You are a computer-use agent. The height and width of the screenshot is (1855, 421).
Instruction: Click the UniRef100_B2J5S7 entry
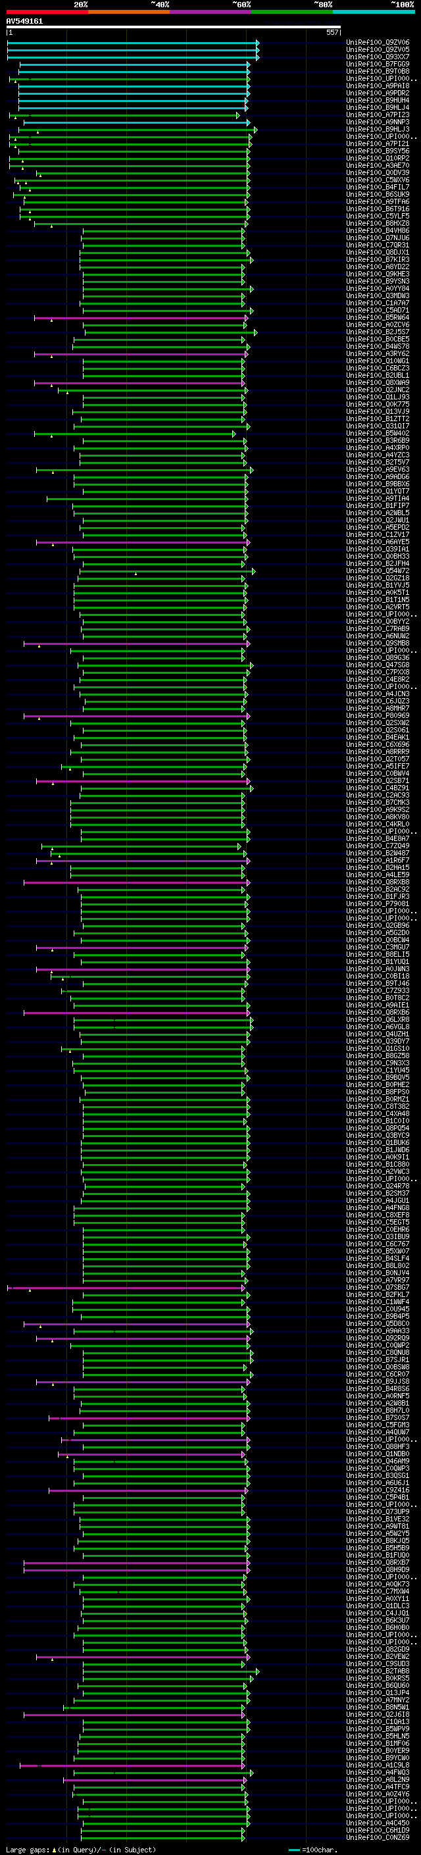[378, 332]
